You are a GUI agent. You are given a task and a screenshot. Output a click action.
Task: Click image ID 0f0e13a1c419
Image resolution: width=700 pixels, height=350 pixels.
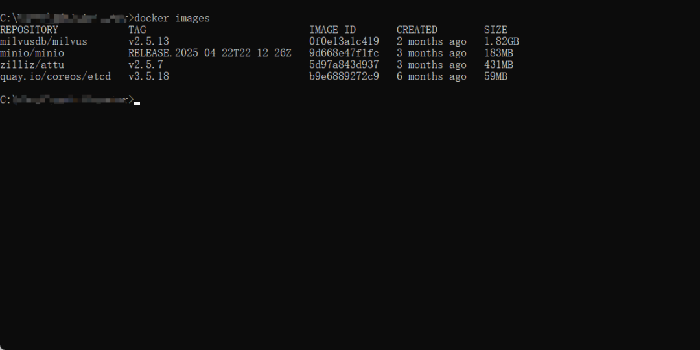coord(344,41)
